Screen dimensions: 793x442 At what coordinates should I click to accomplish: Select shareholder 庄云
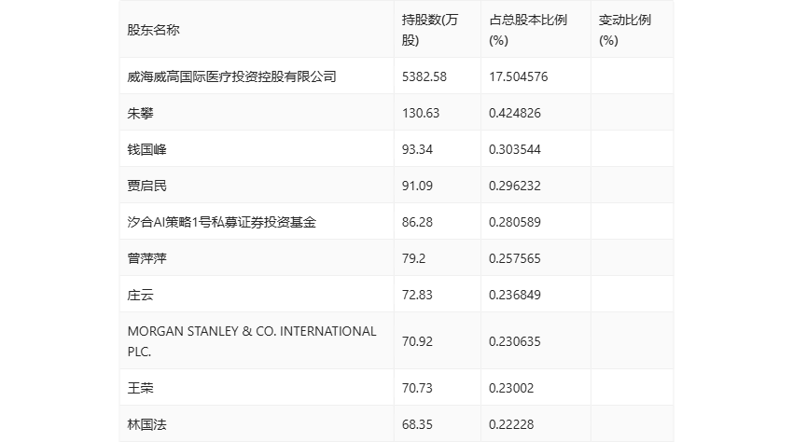[140, 295]
